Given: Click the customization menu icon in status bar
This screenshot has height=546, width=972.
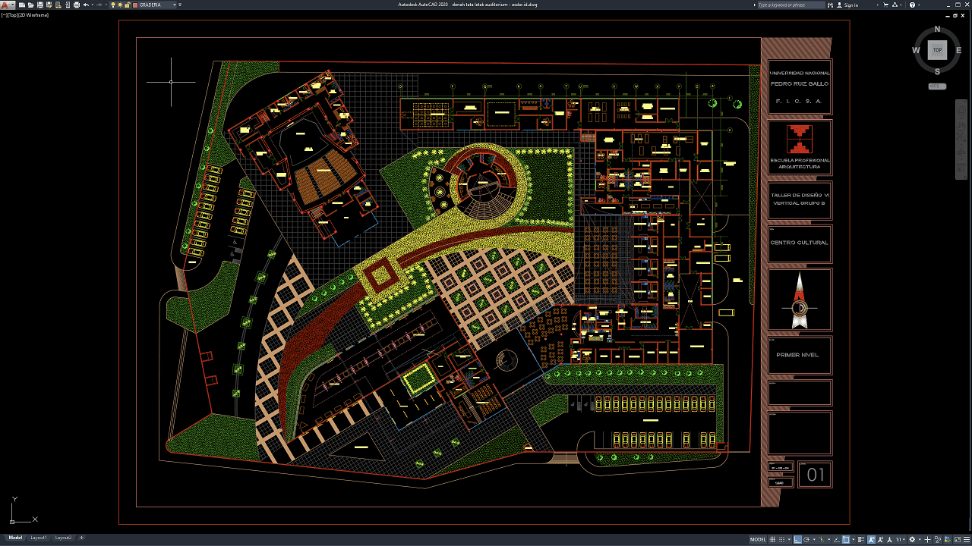Looking at the screenshot, I should click(967, 540).
